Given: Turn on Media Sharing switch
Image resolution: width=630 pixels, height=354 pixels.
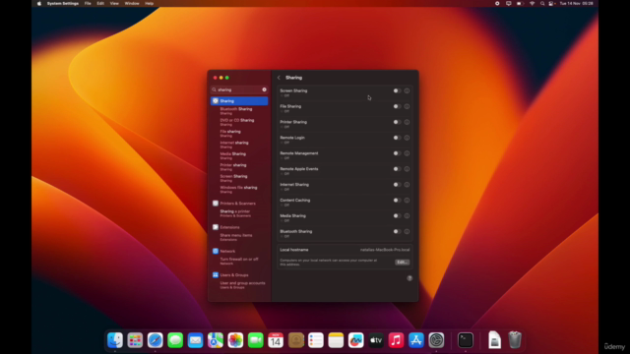Looking at the screenshot, I should click(x=397, y=216).
